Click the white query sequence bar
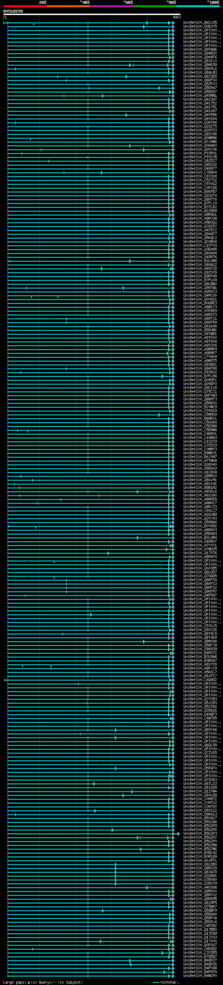The image size is (223, 985). 92,15
